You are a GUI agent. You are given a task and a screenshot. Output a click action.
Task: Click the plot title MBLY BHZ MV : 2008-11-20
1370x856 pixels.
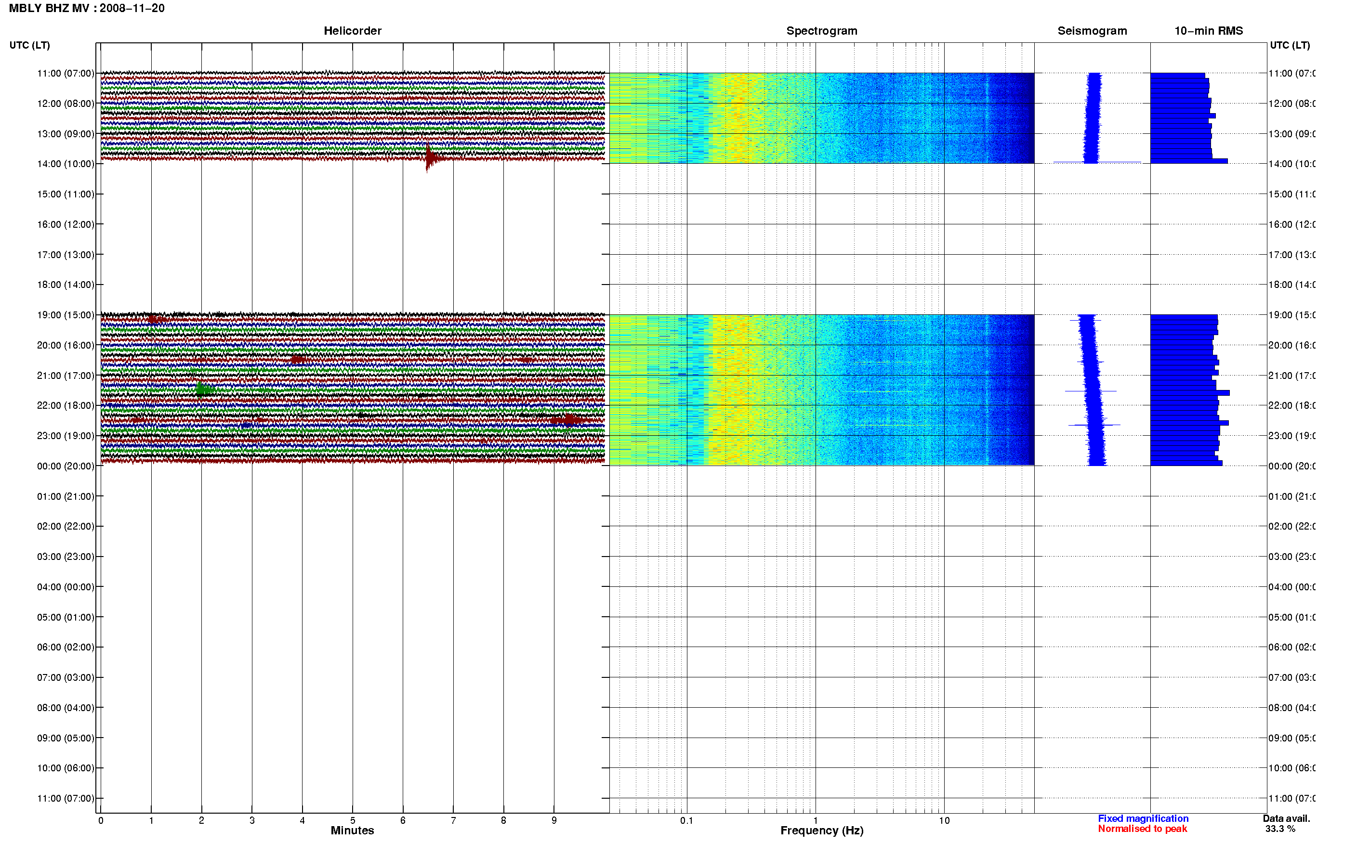[x=87, y=9]
